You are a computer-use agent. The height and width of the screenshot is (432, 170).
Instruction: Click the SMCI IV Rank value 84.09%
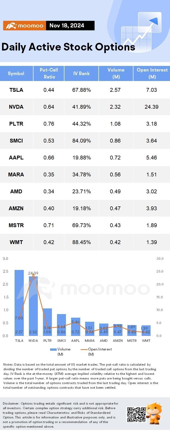(x=82, y=141)
